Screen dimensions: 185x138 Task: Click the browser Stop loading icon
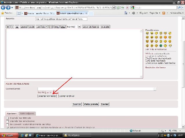tap(127, 7)
